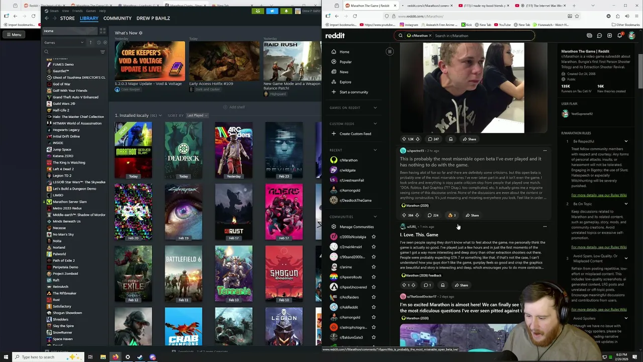Open Reddit chat icon
Screen dimensions: 643x362
[x=599, y=36]
